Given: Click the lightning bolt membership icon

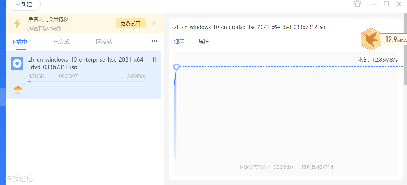Looking at the screenshot, I should coord(17,23).
